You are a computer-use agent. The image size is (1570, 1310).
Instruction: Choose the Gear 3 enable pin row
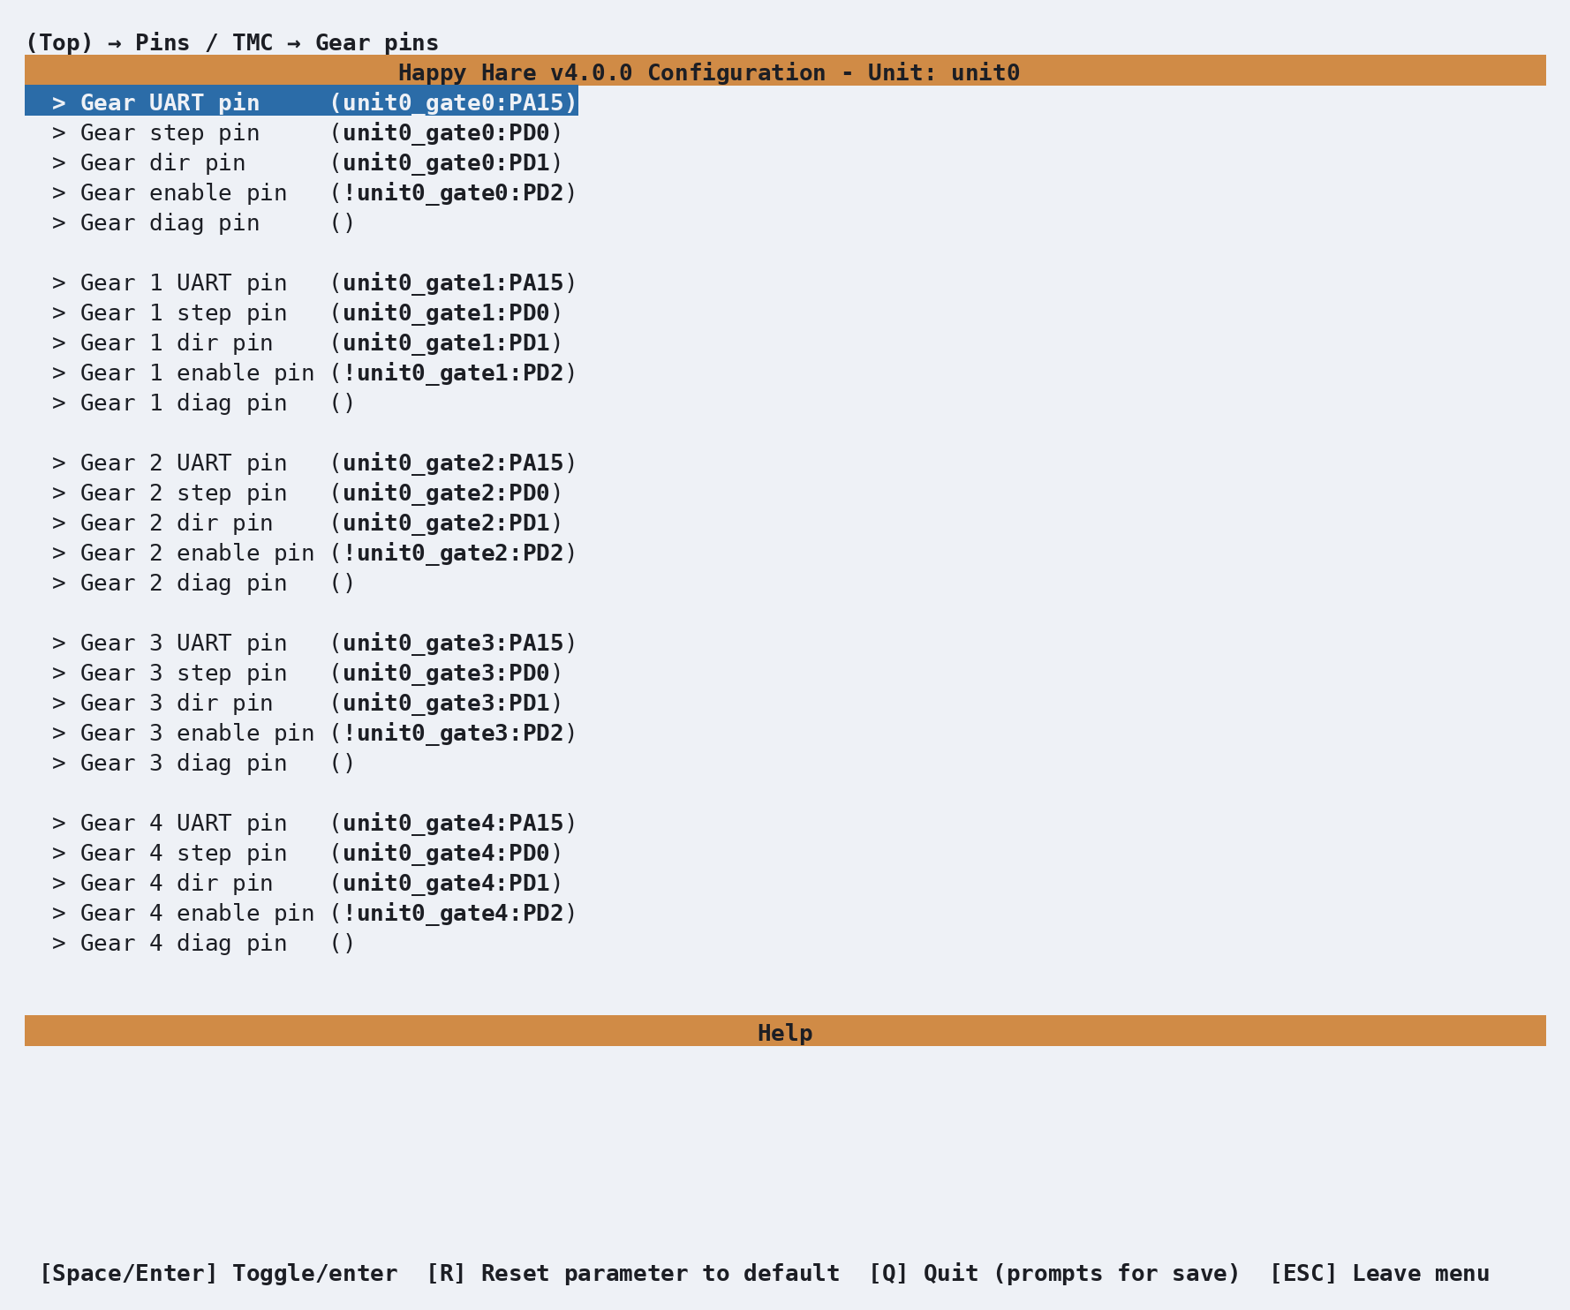tap(313, 733)
